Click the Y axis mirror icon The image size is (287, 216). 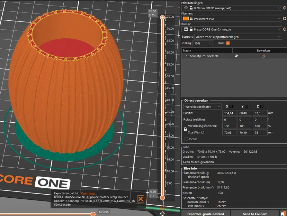(246, 106)
